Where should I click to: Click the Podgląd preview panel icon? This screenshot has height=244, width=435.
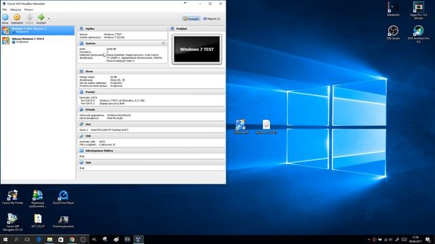[172, 28]
